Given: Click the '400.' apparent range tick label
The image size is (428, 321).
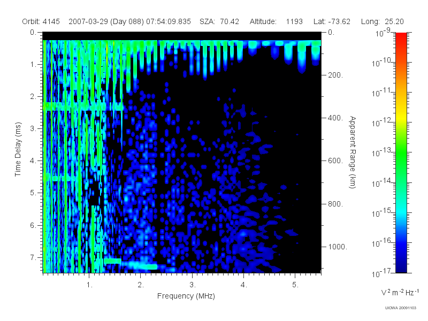Looking at the screenshot, I should pyautogui.click(x=335, y=118).
